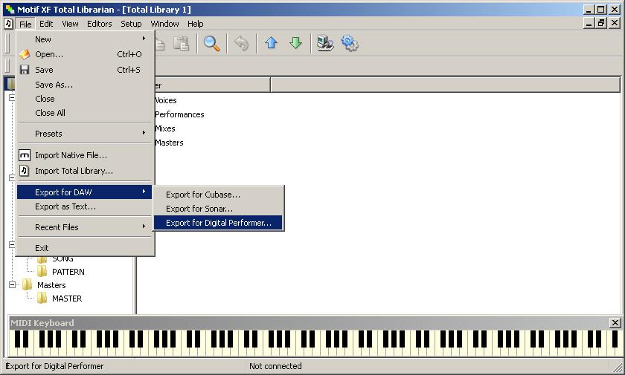Image resolution: width=625 pixels, height=375 pixels.
Task: Restore the inner Total Library 1 window
Action: coord(601,23)
